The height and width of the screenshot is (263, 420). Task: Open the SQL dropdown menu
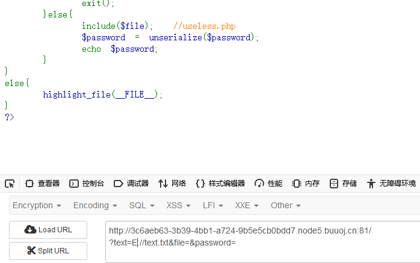click(x=141, y=205)
